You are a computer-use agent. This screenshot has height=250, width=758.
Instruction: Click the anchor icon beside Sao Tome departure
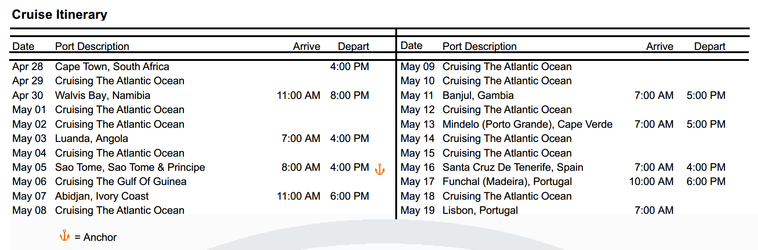(x=380, y=169)
